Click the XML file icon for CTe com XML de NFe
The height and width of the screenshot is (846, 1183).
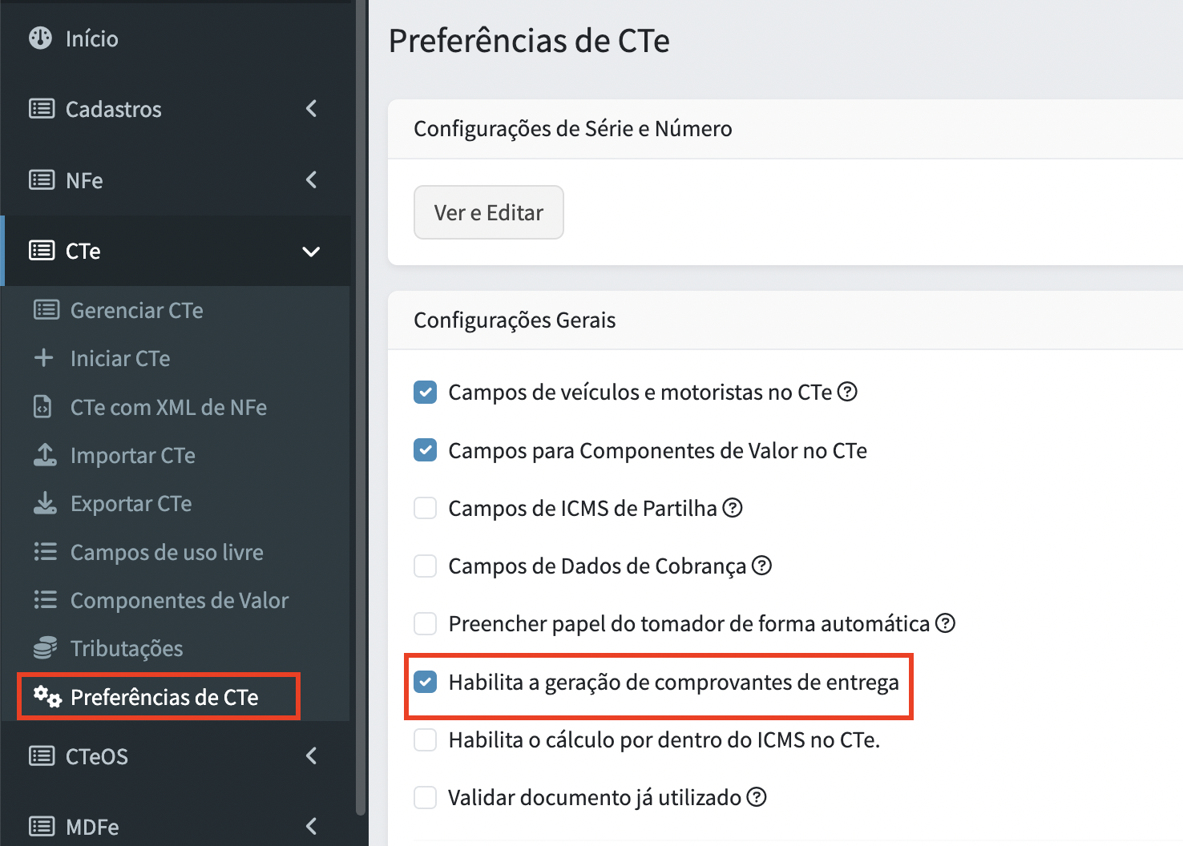pyautogui.click(x=42, y=407)
